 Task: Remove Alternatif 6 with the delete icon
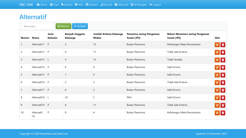pos(223,83)
